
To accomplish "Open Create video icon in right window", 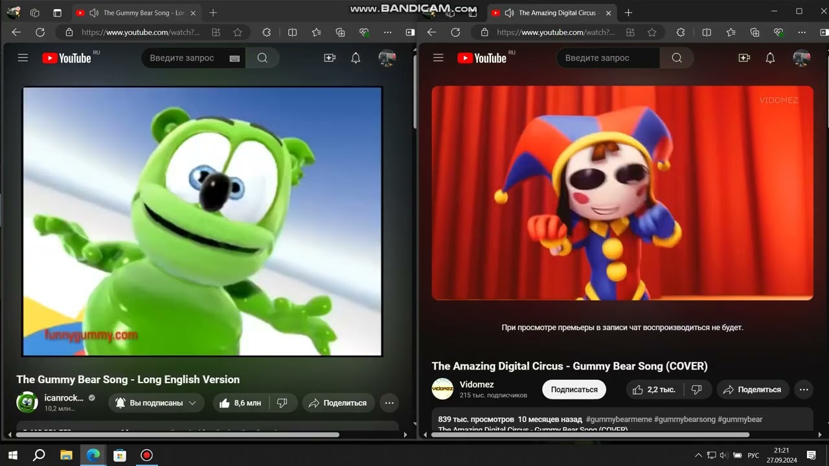I will coord(744,58).
